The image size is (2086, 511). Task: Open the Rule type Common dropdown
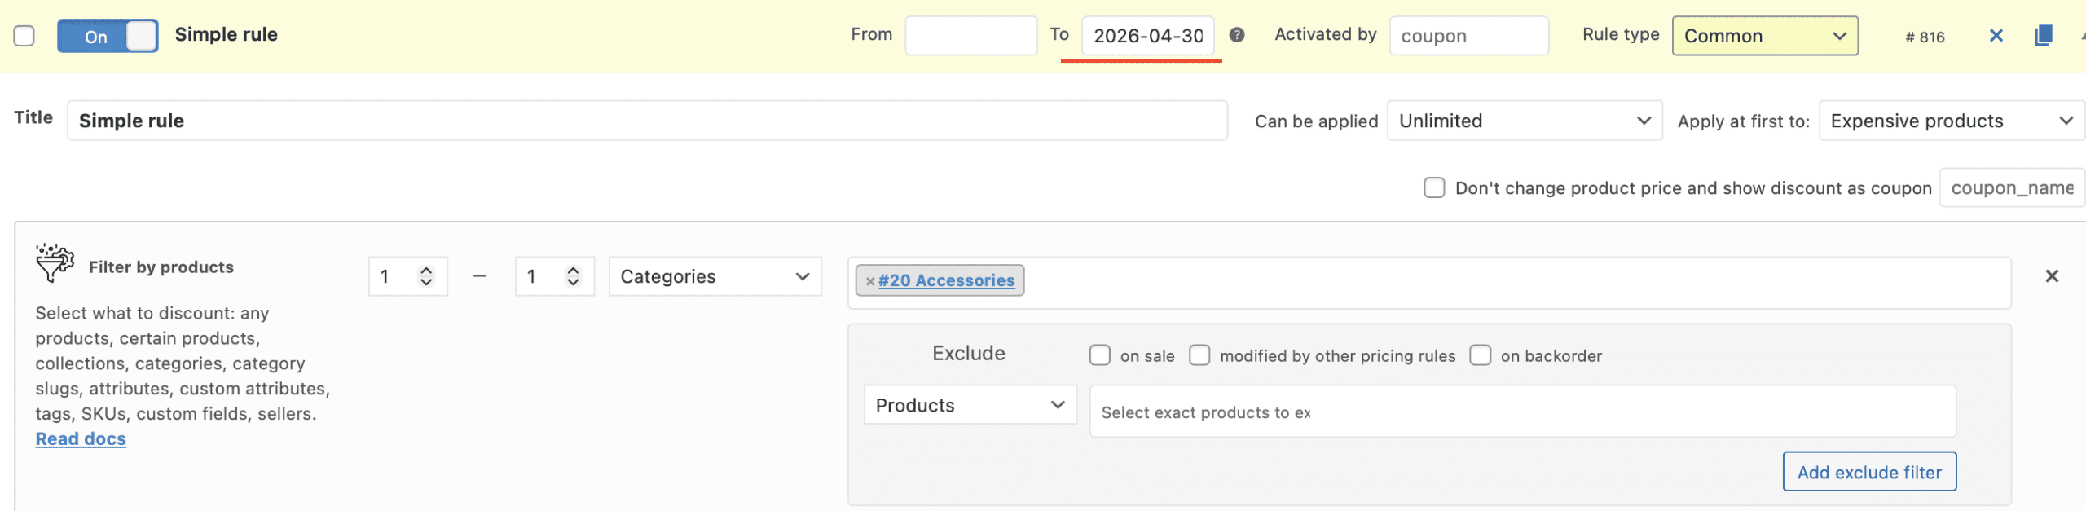1764,36
